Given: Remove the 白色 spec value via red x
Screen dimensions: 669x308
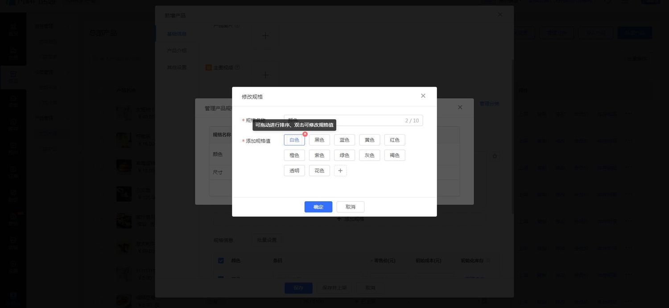Looking at the screenshot, I should [305, 134].
